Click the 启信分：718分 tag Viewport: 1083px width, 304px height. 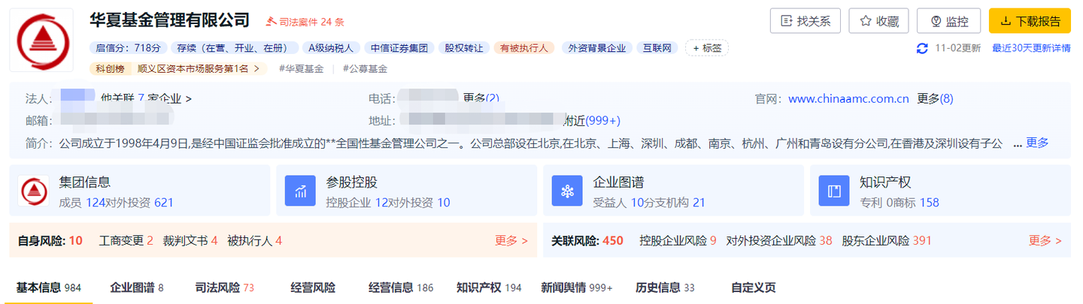click(x=129, y=48)
